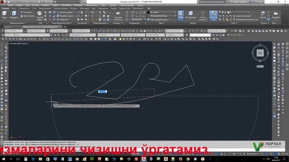The width and height of the screenshot is (289, 162).
Task: Expand the Слои panel
Action: pyautogui.click(x=234, y=23)
